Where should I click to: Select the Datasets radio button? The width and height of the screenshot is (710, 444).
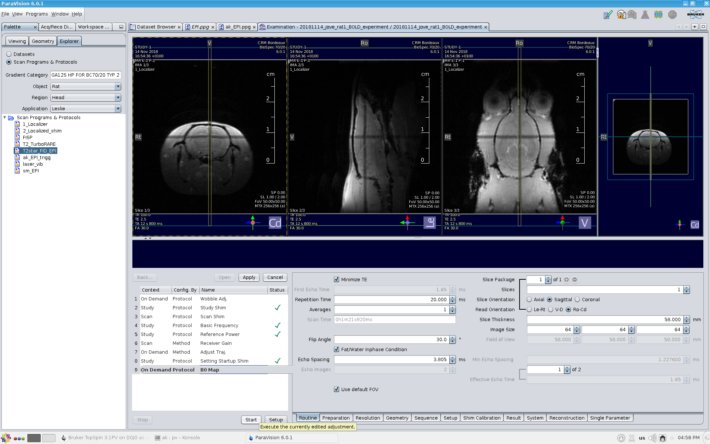9,54
